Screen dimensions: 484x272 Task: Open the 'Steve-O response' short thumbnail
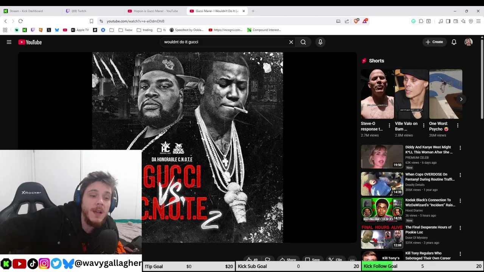tap(377, 94)
